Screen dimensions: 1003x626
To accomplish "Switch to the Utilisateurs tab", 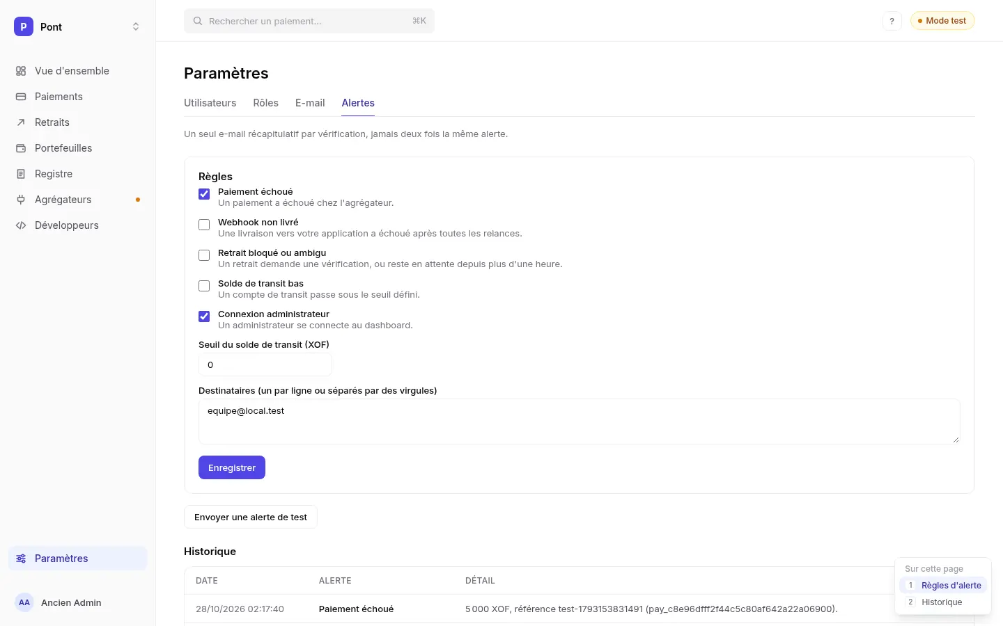I will point(210,103).
